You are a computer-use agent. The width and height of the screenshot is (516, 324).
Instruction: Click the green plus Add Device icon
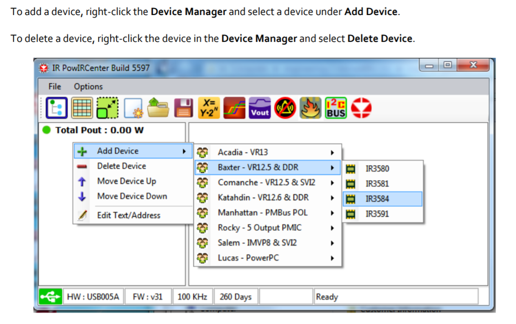[x=82, y=152]
